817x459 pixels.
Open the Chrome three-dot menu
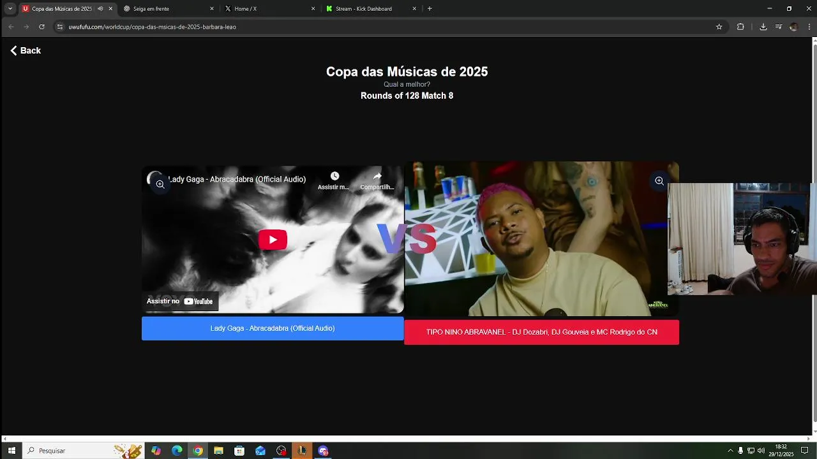click(x=809, y=27)
